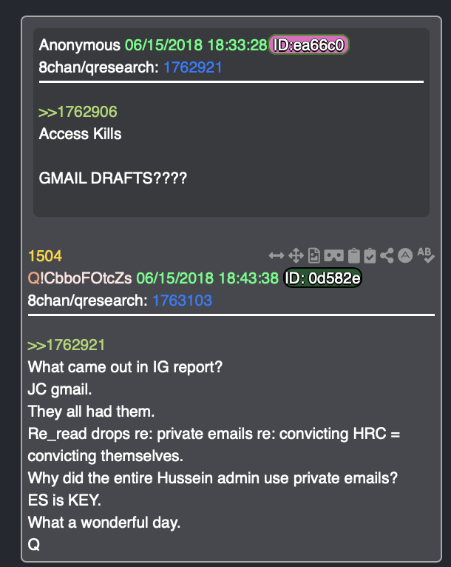Click the Anonymous poster name
Image resolution: width=451 pixels, height=567 pixels.
tap(79, 45)
